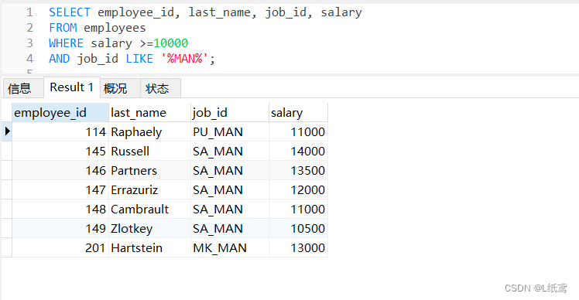Click salary 11000 in Raphaely row
The width and height of the screenshot is (579, 300).
pos(298,131)
